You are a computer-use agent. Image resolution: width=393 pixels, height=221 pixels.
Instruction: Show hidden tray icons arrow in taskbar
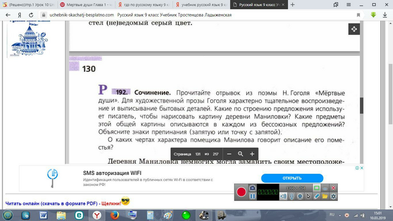(340, 215)
